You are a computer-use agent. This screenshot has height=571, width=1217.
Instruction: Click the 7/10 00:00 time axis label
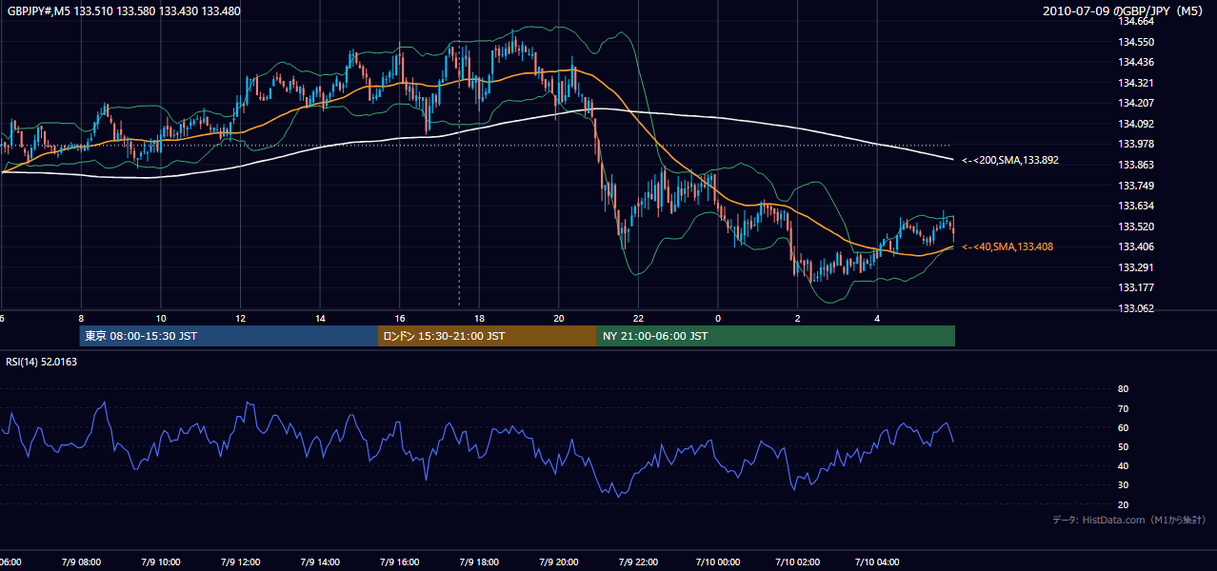click(x=717, y=562)
